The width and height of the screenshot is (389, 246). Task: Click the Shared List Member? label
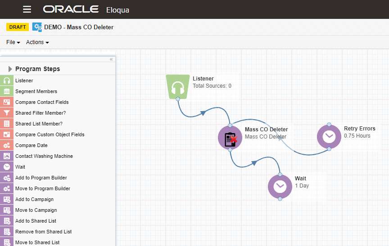tap(39, 124)
